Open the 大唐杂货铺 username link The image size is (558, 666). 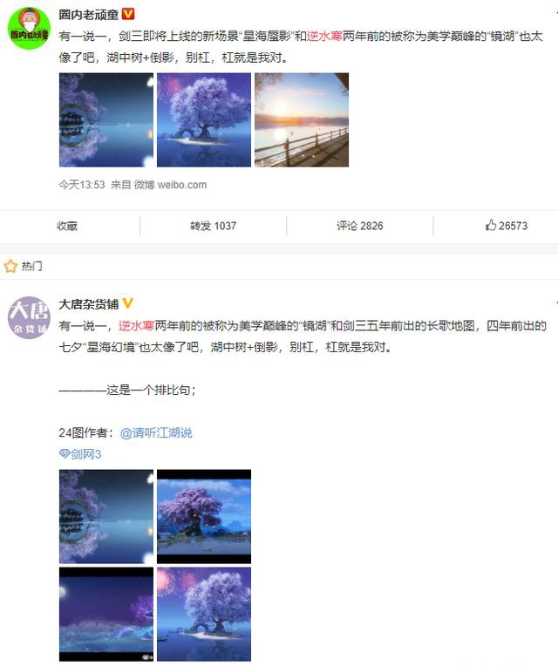(x=89, y=303)
